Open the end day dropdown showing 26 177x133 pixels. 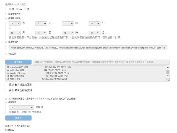pos(41,32)
